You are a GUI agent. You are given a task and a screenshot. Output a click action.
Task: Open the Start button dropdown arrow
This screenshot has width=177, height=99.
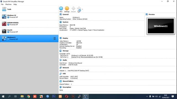pos(82,9)
